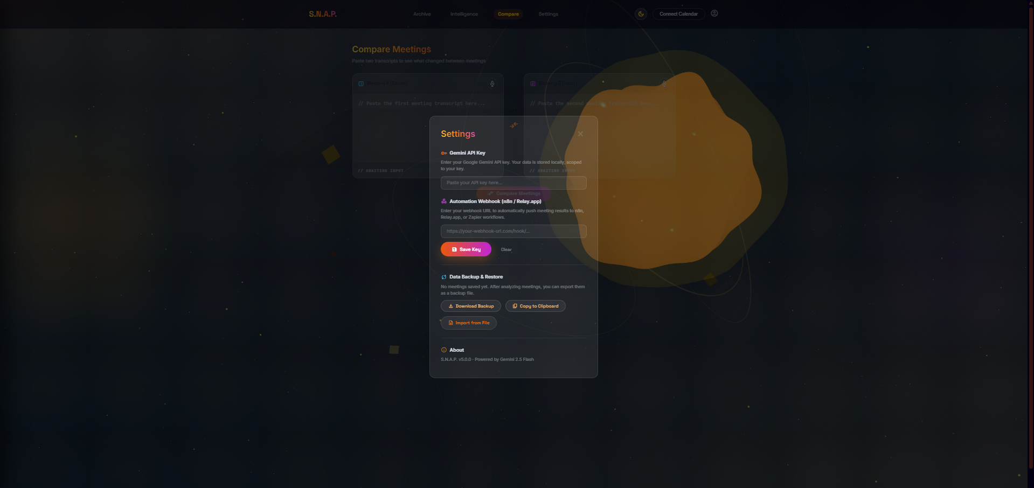Import backup from File

coord(469,323)
